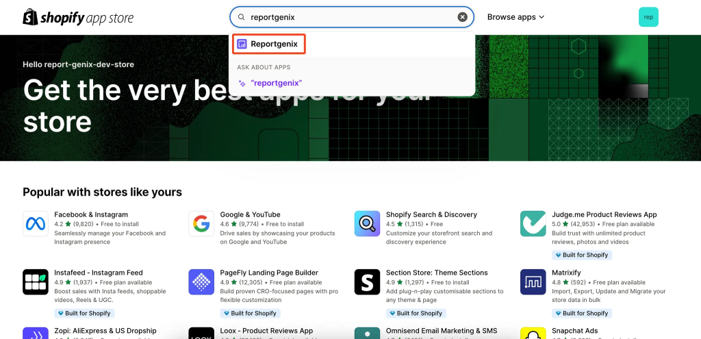Click the ASK ABOUT APPS label
This screenshot has width=701, height=339.
(264, 68)
